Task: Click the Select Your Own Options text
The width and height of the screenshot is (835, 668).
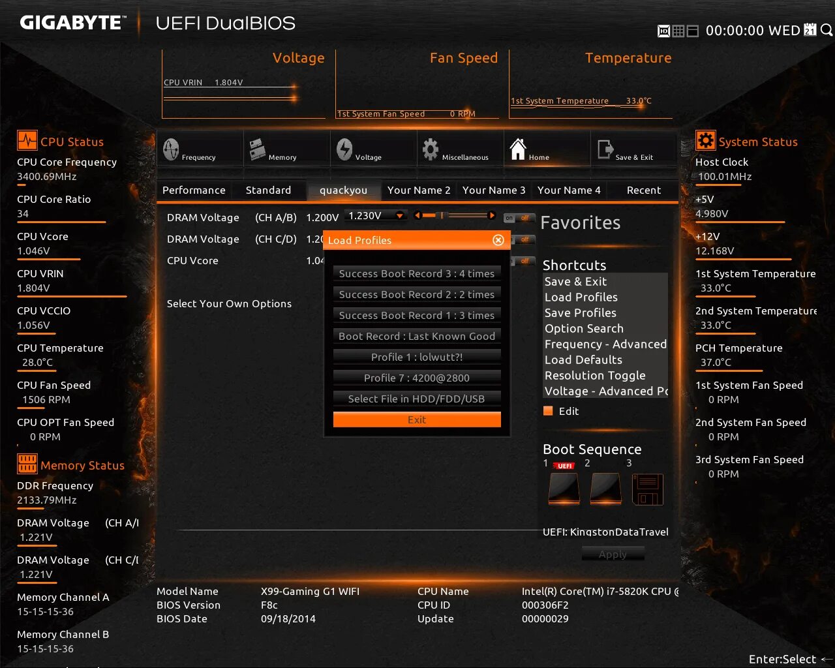Action: (x=229, y=303)
